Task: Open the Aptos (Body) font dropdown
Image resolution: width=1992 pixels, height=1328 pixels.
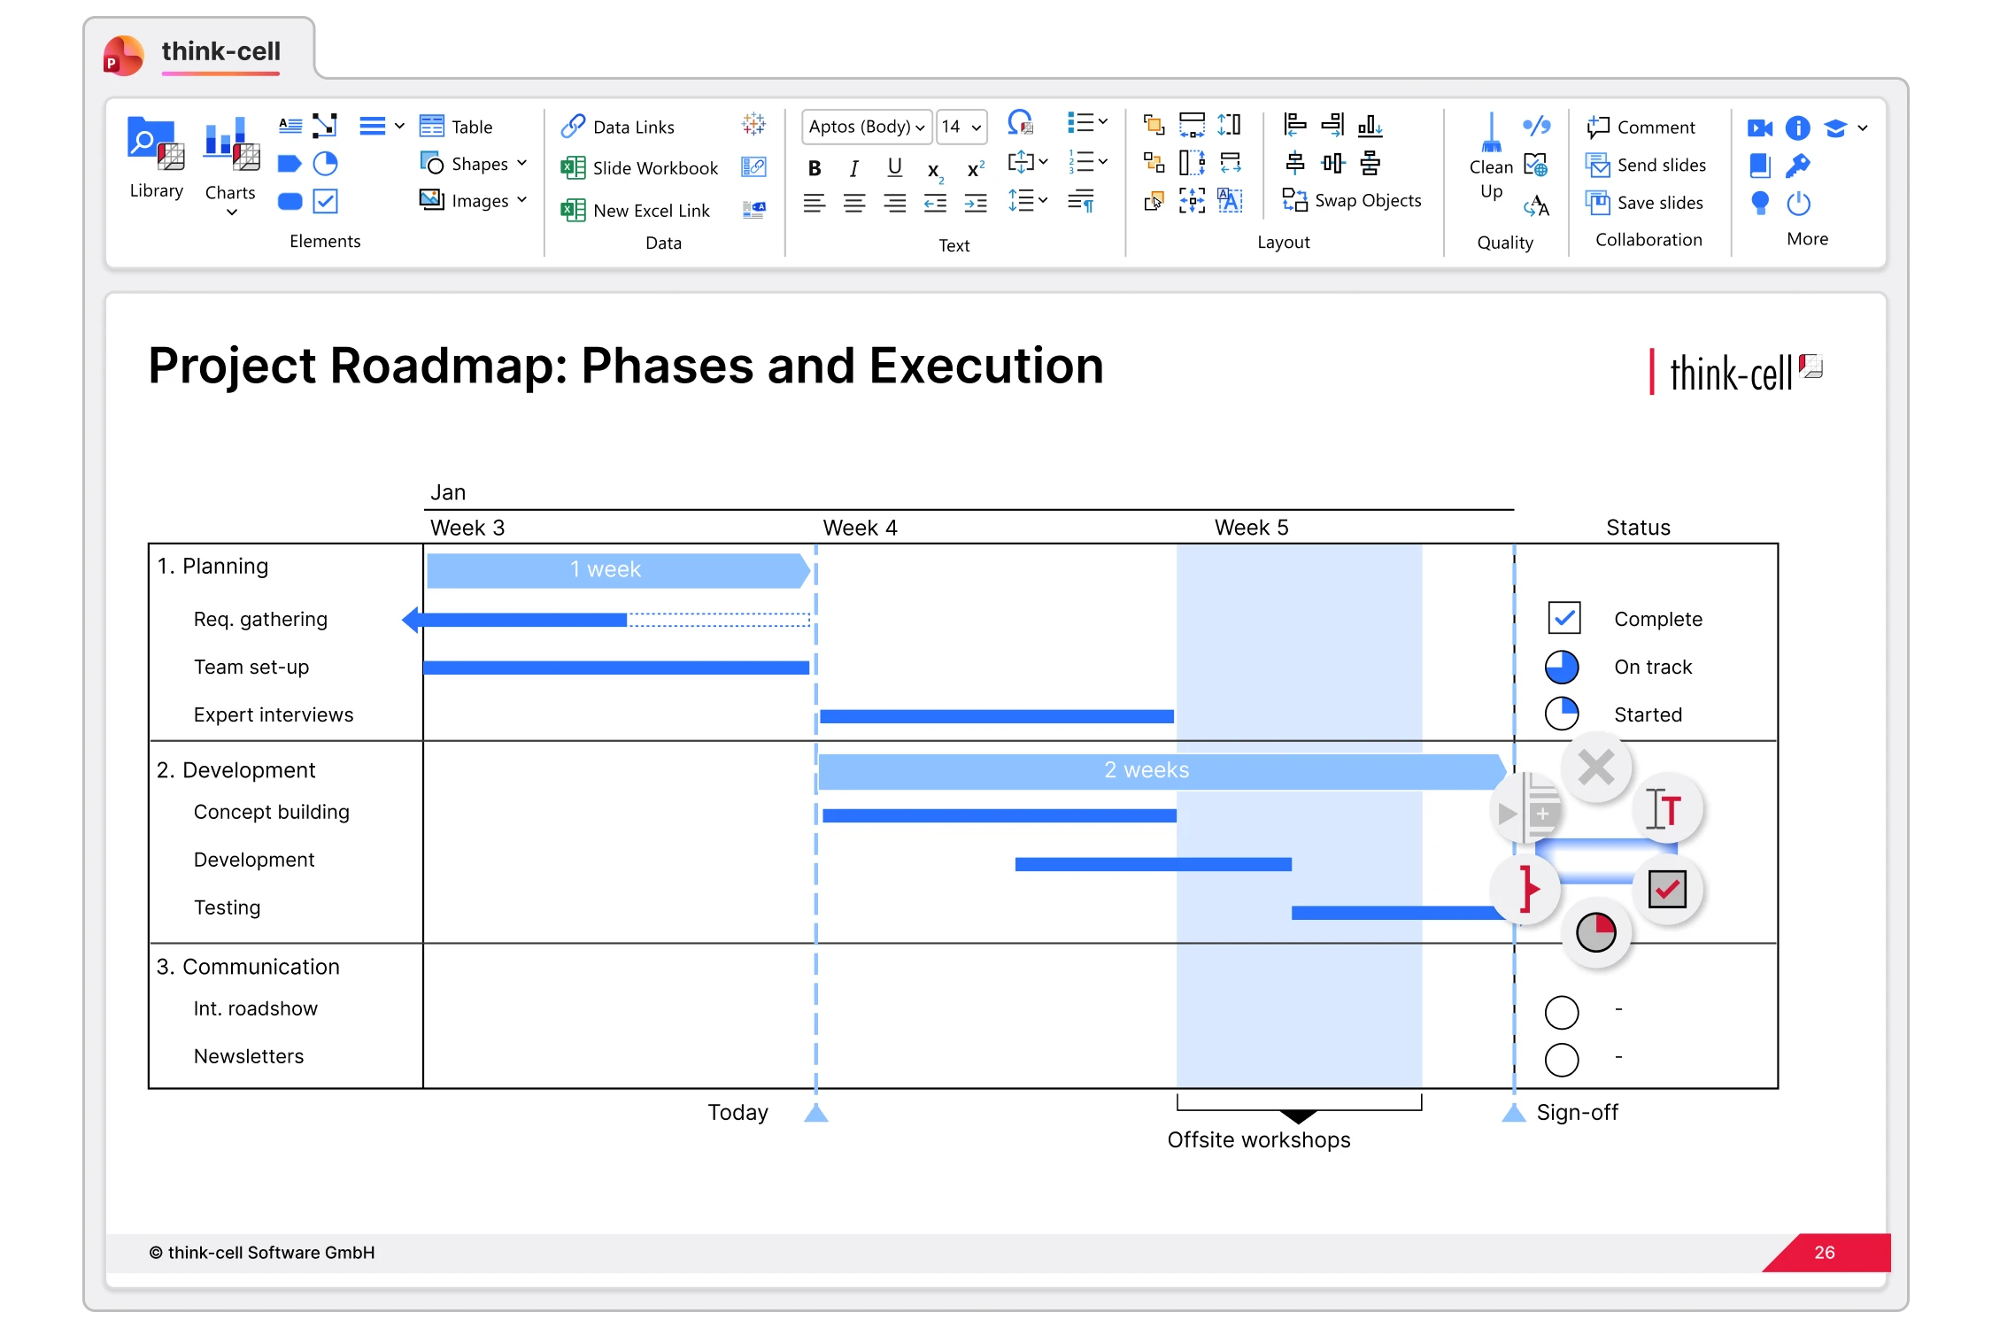Action: point(866,127)
